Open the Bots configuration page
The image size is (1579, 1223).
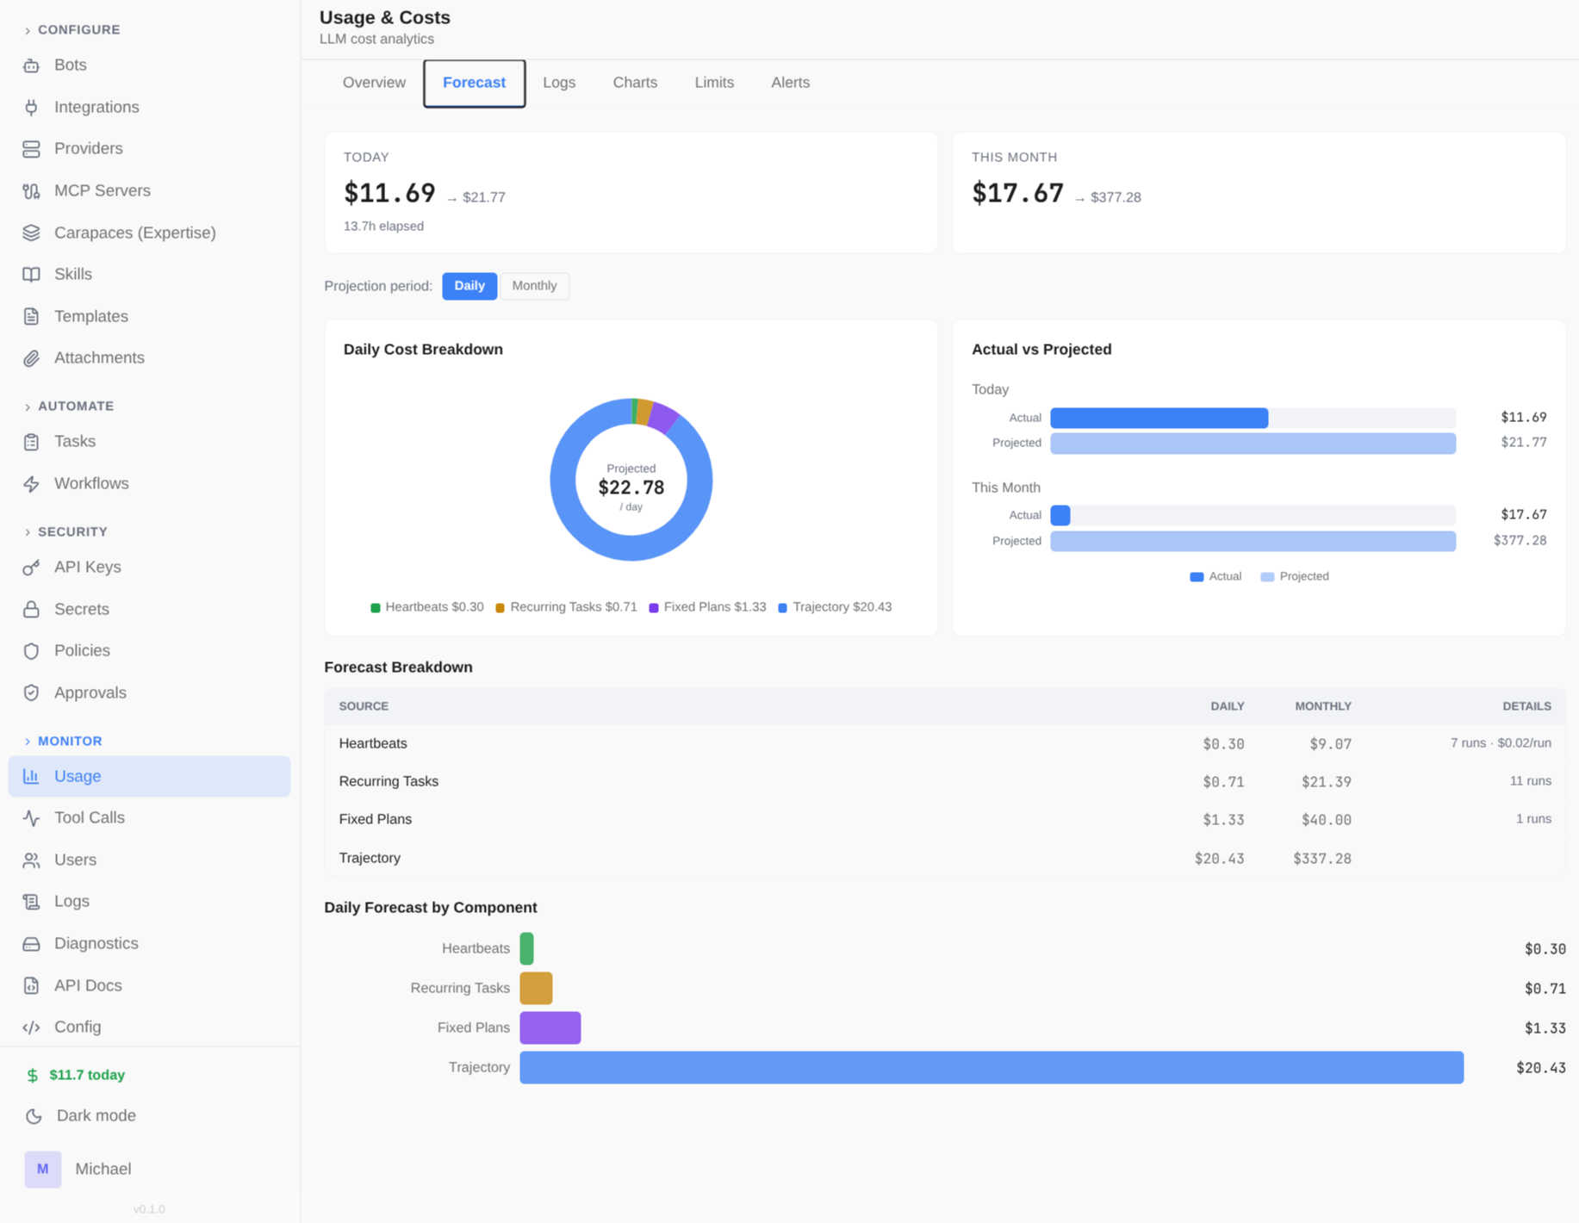coord(70,65)
